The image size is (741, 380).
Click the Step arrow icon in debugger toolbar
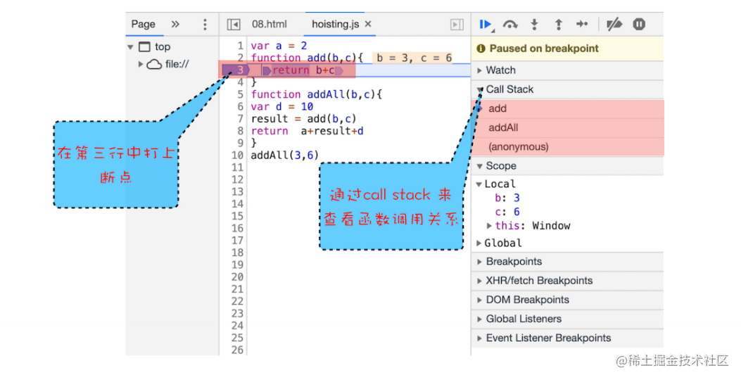click(582, 25)
